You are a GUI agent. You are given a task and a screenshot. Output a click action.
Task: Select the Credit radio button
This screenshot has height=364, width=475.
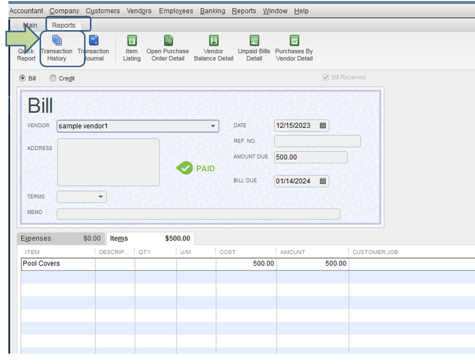(x=53, y=78)
